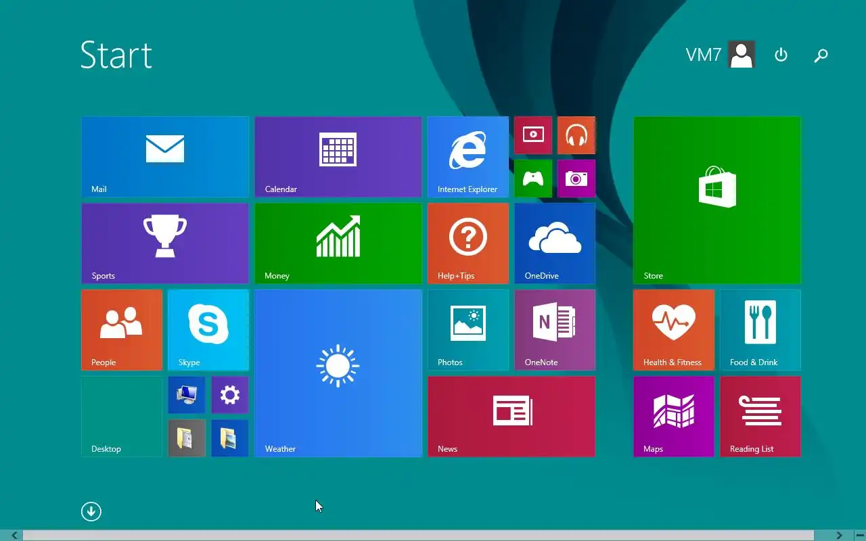Open PC settings gear tile
The image size is (866, 541).
coord(230,395)
